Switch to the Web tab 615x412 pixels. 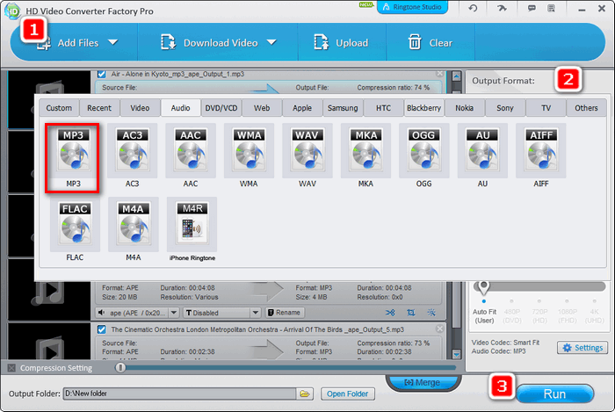[262, 108]
